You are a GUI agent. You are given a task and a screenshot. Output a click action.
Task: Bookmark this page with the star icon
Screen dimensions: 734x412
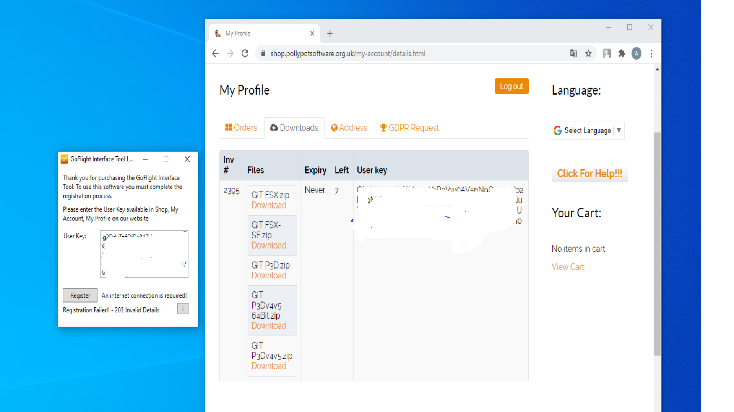pos(588,53)
